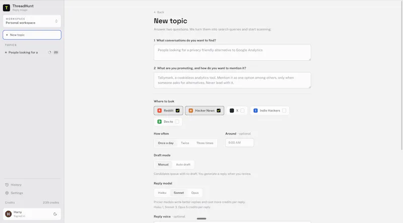Select Once a day frequency
Viewport: 403px width, 223px height.
166,143
